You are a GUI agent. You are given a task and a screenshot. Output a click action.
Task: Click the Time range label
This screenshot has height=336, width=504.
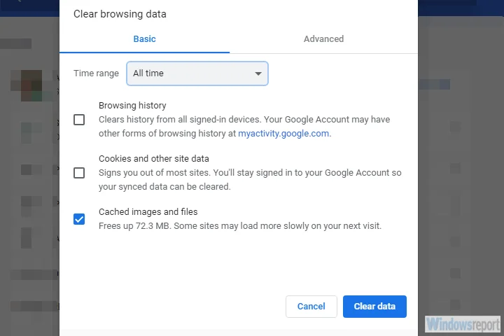click(x=96, y=73)
